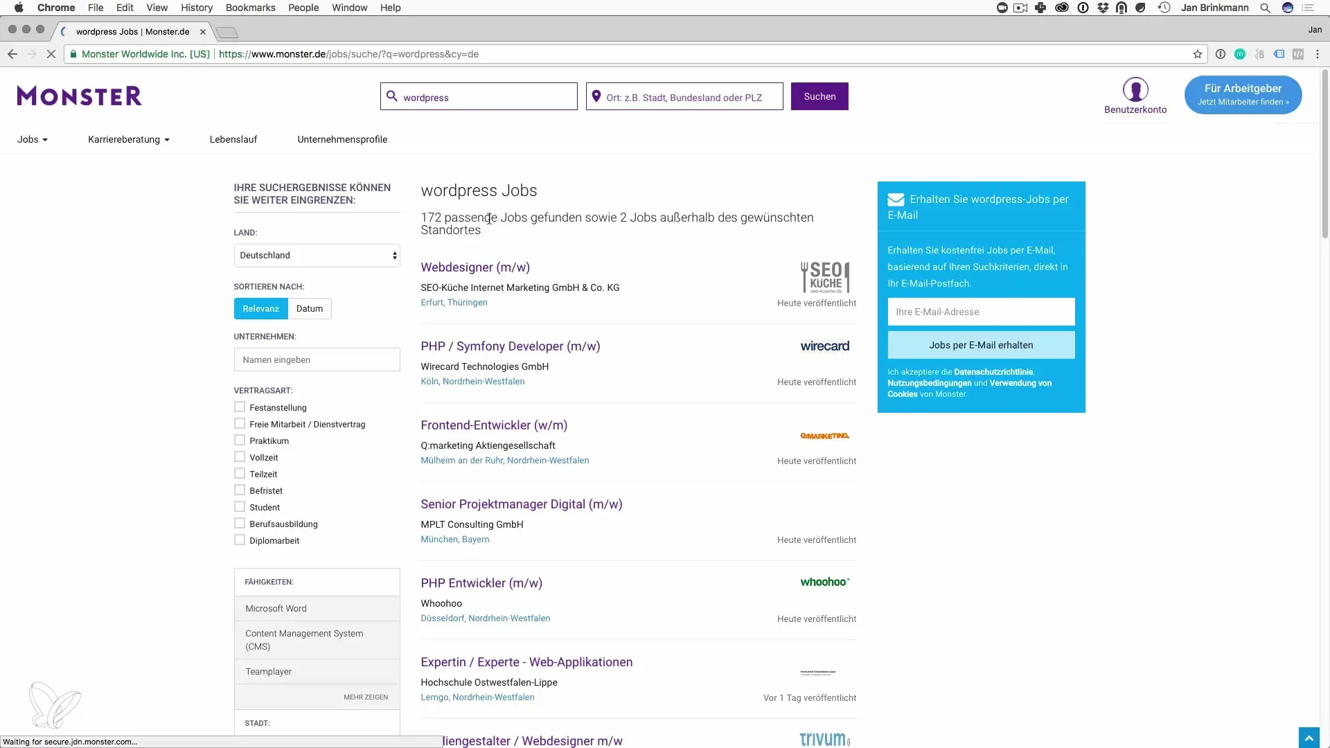This screenshot has height=748, width=1330.
Task: Click Time Machine menu bar icon
Action: coord(1164,8)
